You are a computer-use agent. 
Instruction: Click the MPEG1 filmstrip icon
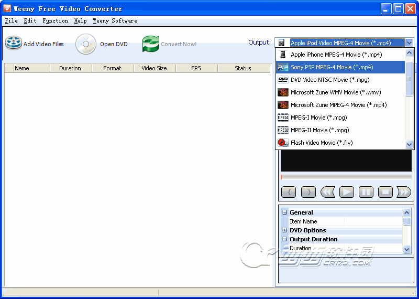[x=283, y=118]
